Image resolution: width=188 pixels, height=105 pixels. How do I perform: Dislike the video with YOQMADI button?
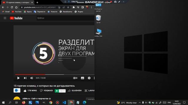coord(46,91)
